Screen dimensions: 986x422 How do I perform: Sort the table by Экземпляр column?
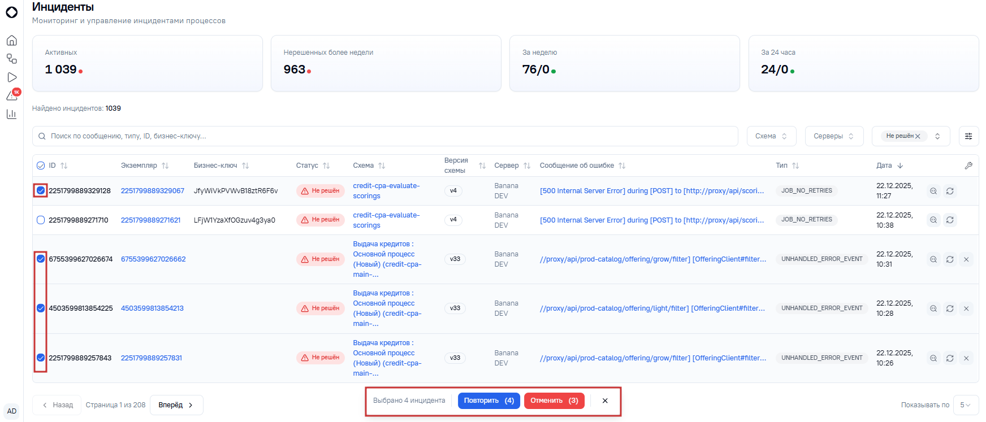(x=165, y=166)
